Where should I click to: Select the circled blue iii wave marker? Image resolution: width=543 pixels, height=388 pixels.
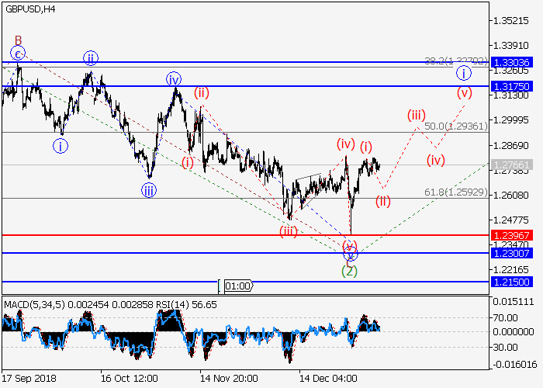[x=147, y=189]
